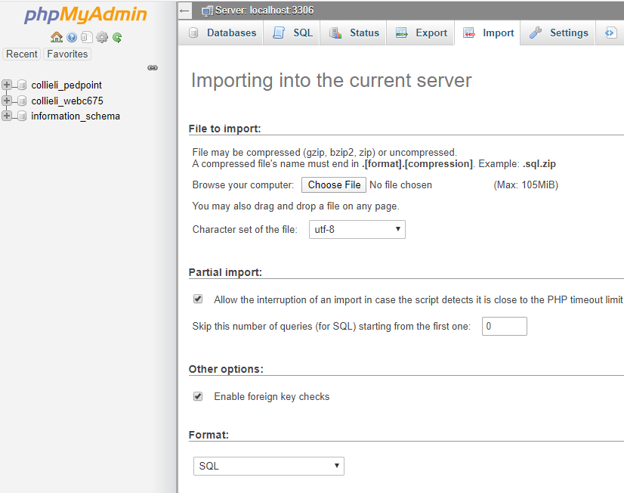Open the collieli_pedpoint database

coord(66,85)
